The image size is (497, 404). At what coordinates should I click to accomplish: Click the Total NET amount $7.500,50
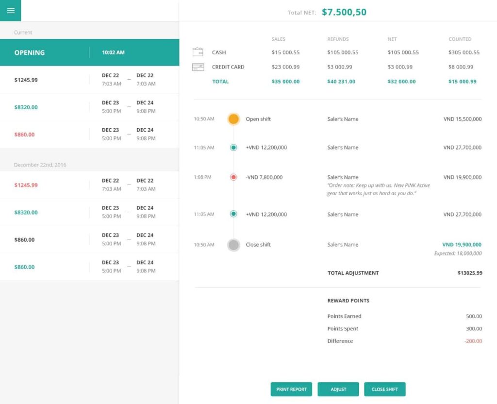(x=344, y=12)
